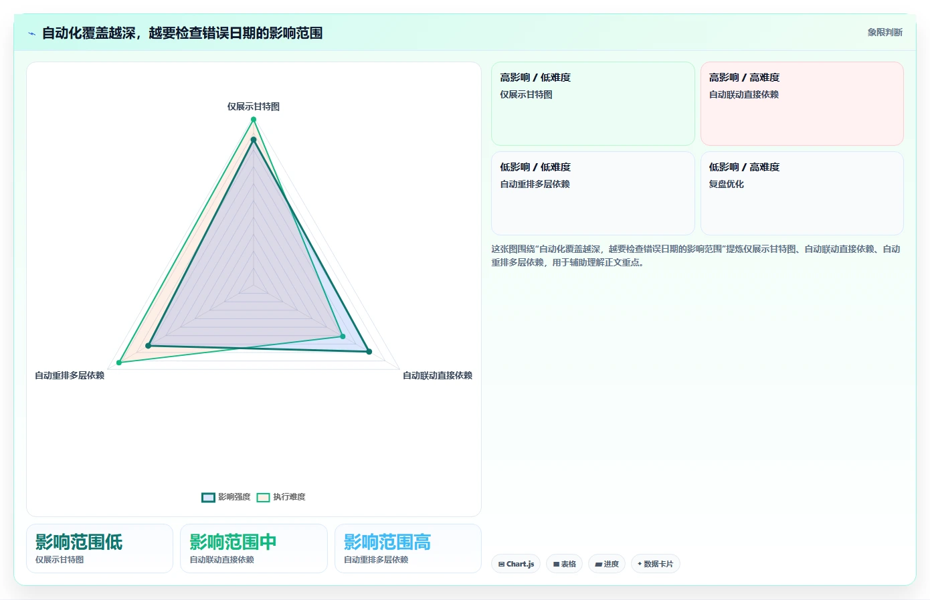The width and height of the screenshot is (930, 600).
Task: Click the 自动联动直接依赖 radar axis label
Action: coord(438,375)
